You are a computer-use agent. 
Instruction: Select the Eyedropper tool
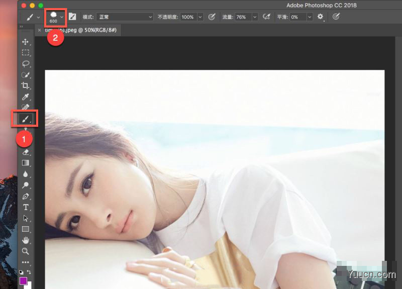[25, 97]
